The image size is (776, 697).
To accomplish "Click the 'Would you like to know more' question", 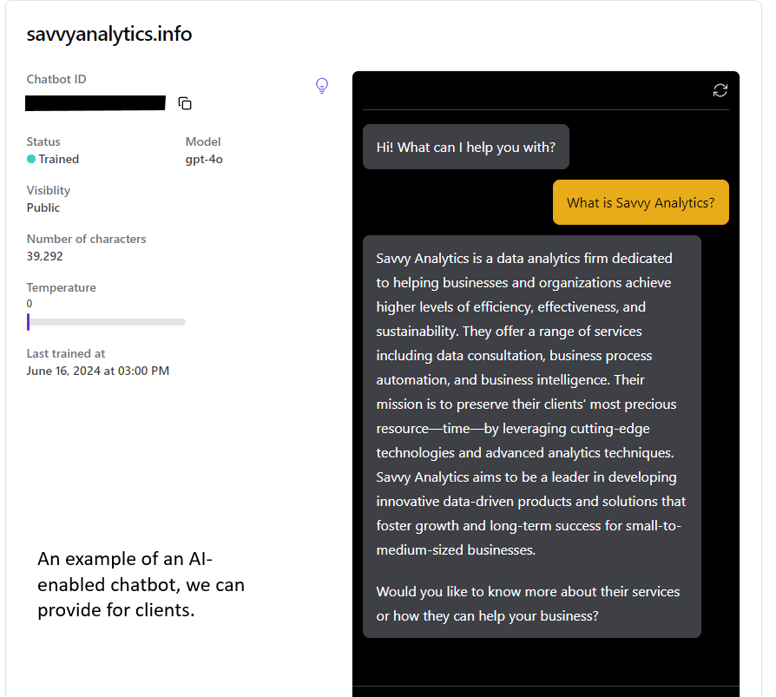I will pos(528,604).
